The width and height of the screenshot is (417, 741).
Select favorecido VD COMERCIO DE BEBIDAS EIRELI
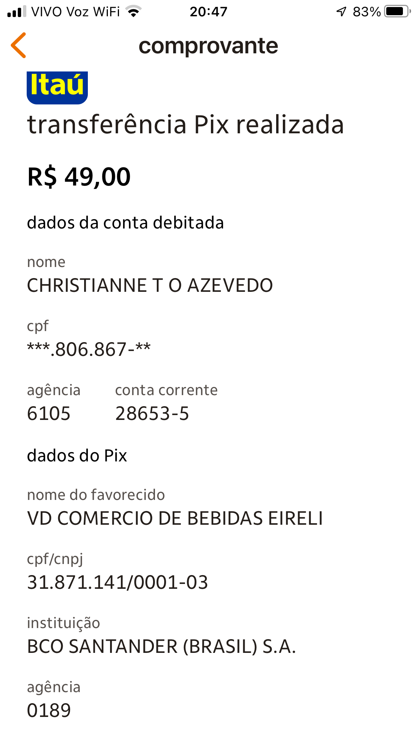tap(175, 518)
